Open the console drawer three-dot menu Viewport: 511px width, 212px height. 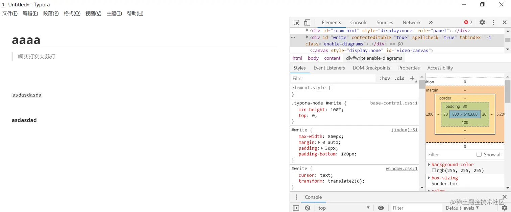pos(296,197)
